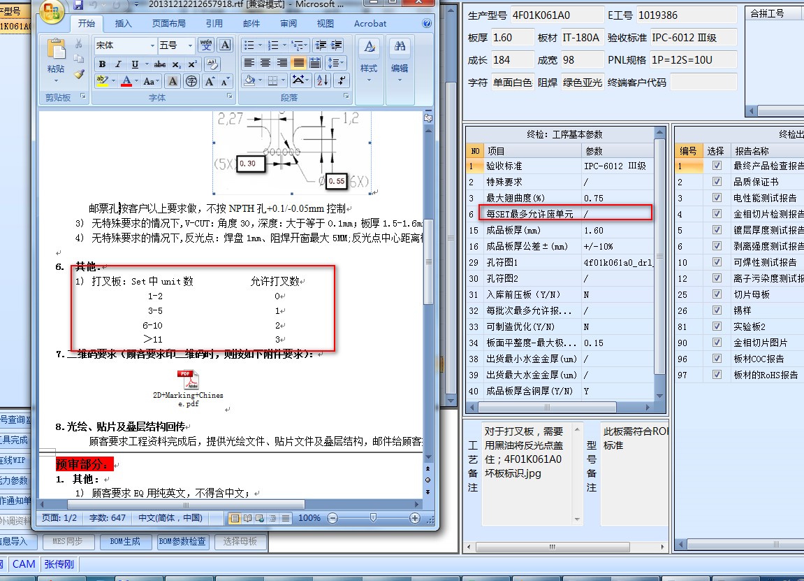Click the 选择母板 button

(x=240, y=541)
